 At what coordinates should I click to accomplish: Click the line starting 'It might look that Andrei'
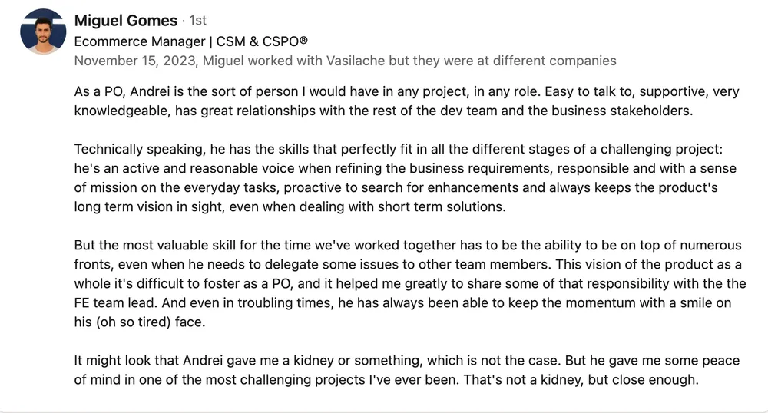coord(407,361)
